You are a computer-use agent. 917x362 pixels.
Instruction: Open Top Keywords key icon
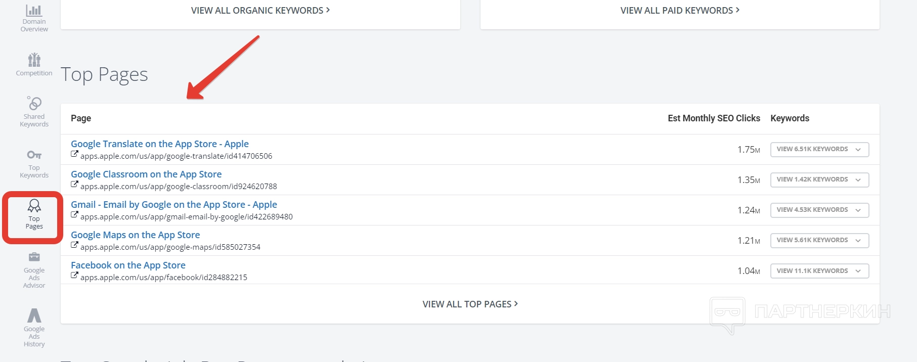click(34, 155)
